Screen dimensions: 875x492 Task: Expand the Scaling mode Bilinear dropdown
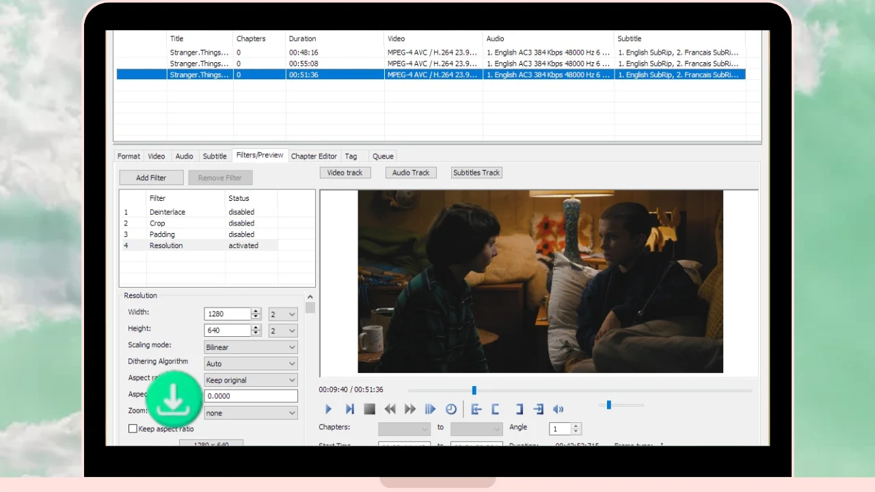(251, 347)
